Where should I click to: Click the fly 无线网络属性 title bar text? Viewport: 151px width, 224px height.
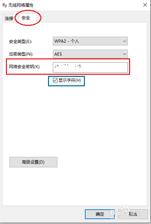18,6
